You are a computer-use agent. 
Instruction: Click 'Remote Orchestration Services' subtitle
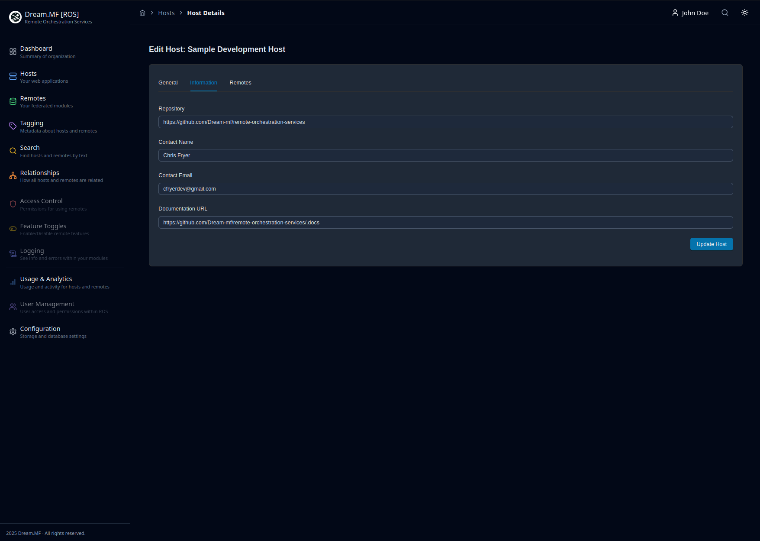[x=58, y=22]
